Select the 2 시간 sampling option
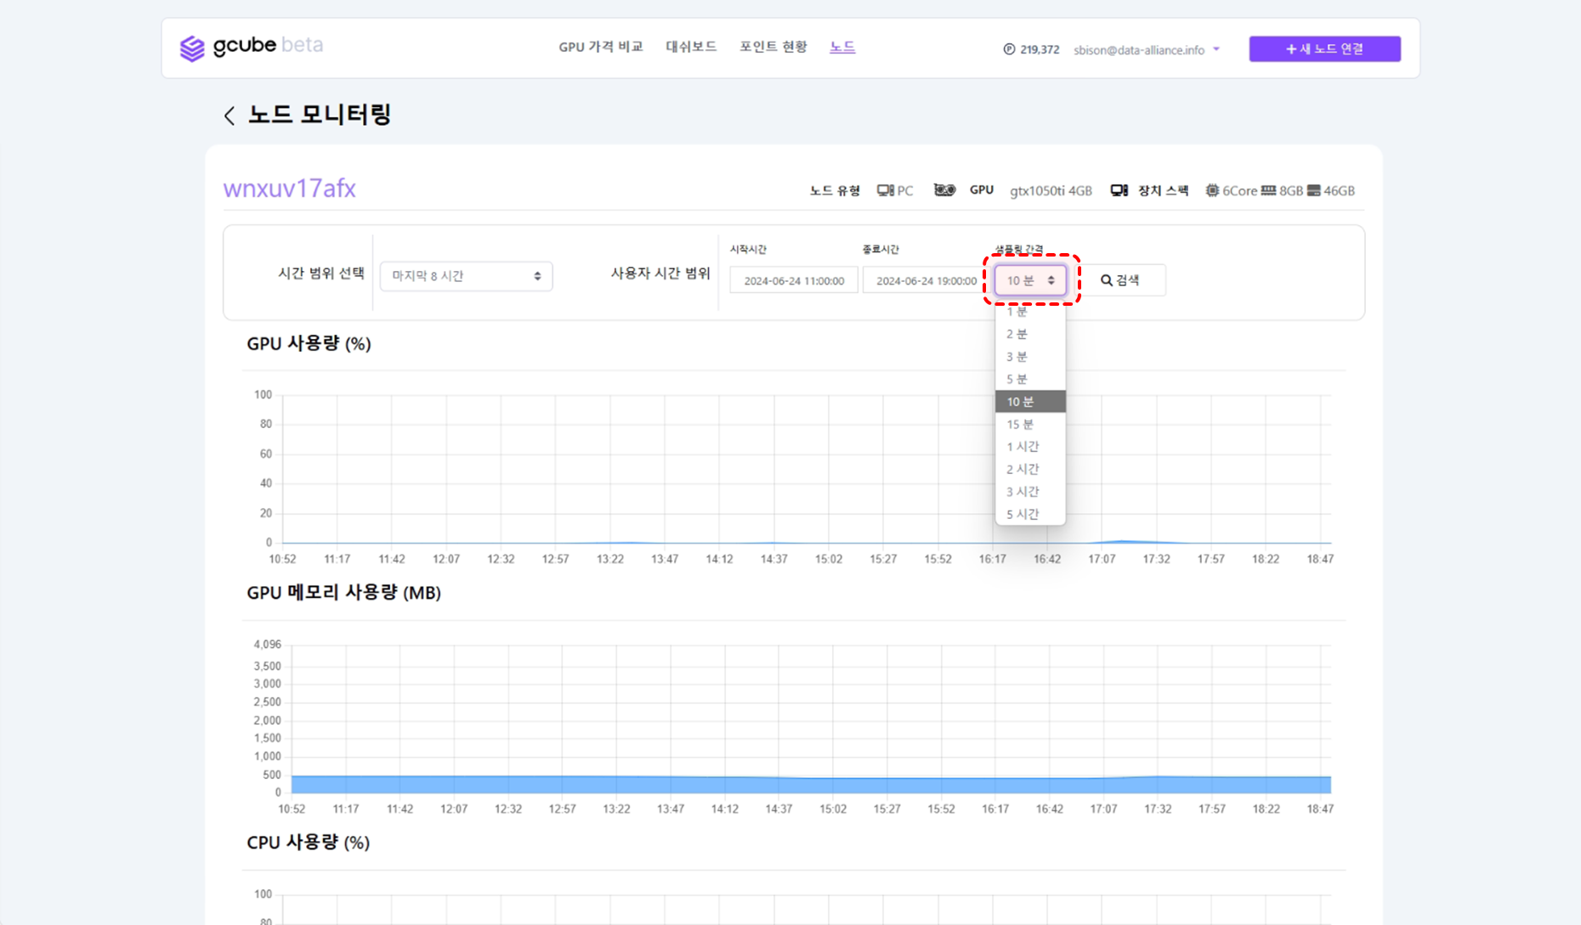 1030,469
